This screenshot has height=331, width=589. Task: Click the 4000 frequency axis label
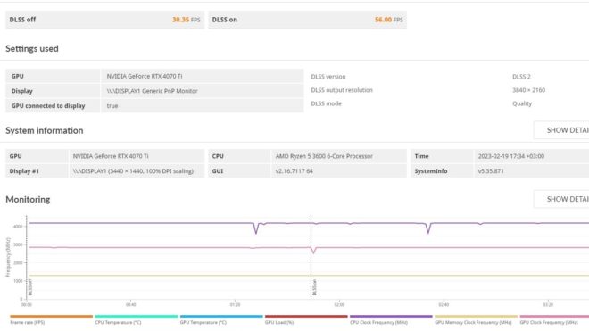(18, 227)
